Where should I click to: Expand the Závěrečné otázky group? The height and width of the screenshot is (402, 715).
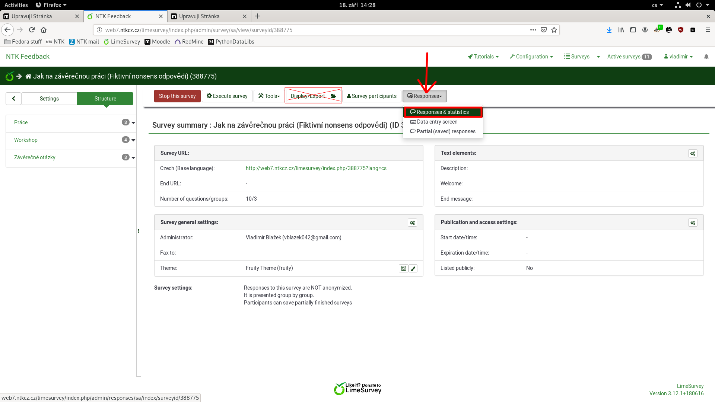pos(133,157)
